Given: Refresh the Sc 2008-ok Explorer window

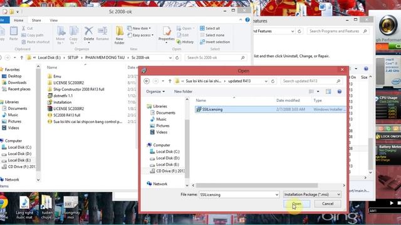Looking at the screenshot, I should pos(177,57).
